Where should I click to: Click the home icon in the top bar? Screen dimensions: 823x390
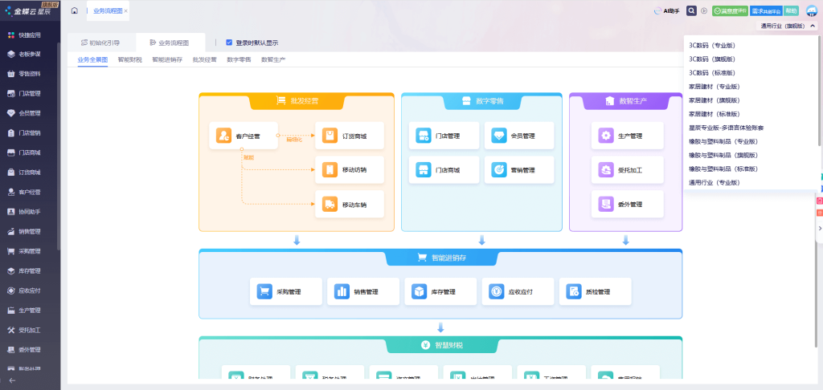tap(74, 10)
